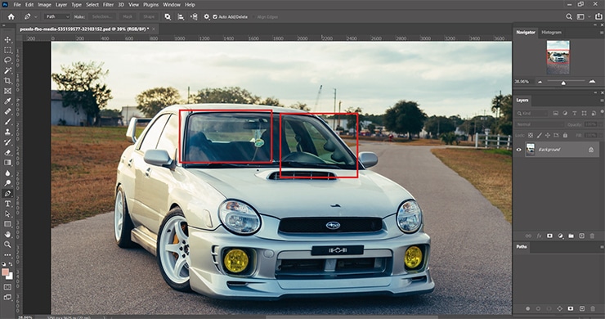The image size is (605, 319).
Task: Select the Hand tool
Action: click(x=7, y=235)
